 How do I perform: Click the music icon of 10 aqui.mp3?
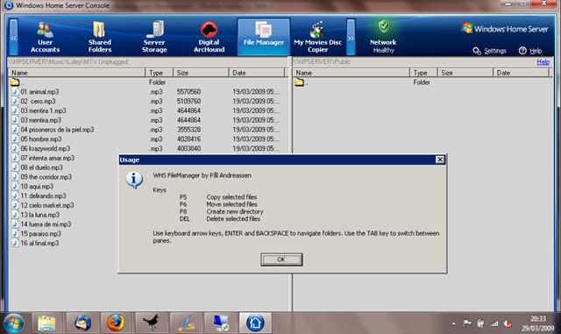pyautogui.click(x=15, y=186)
